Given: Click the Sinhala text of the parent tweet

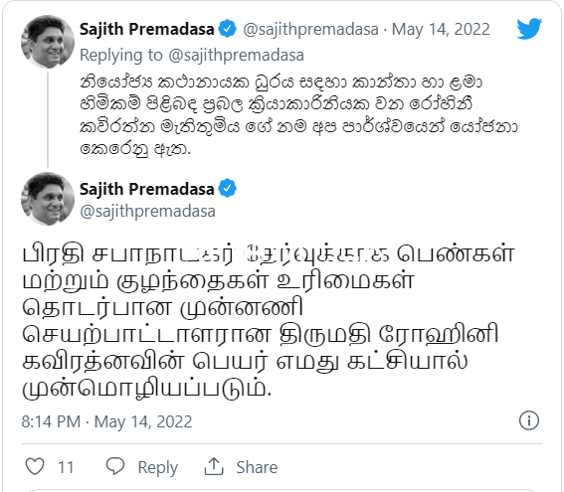Looking at the screenshot, I should pyautogui.click(x=298, y=115).
